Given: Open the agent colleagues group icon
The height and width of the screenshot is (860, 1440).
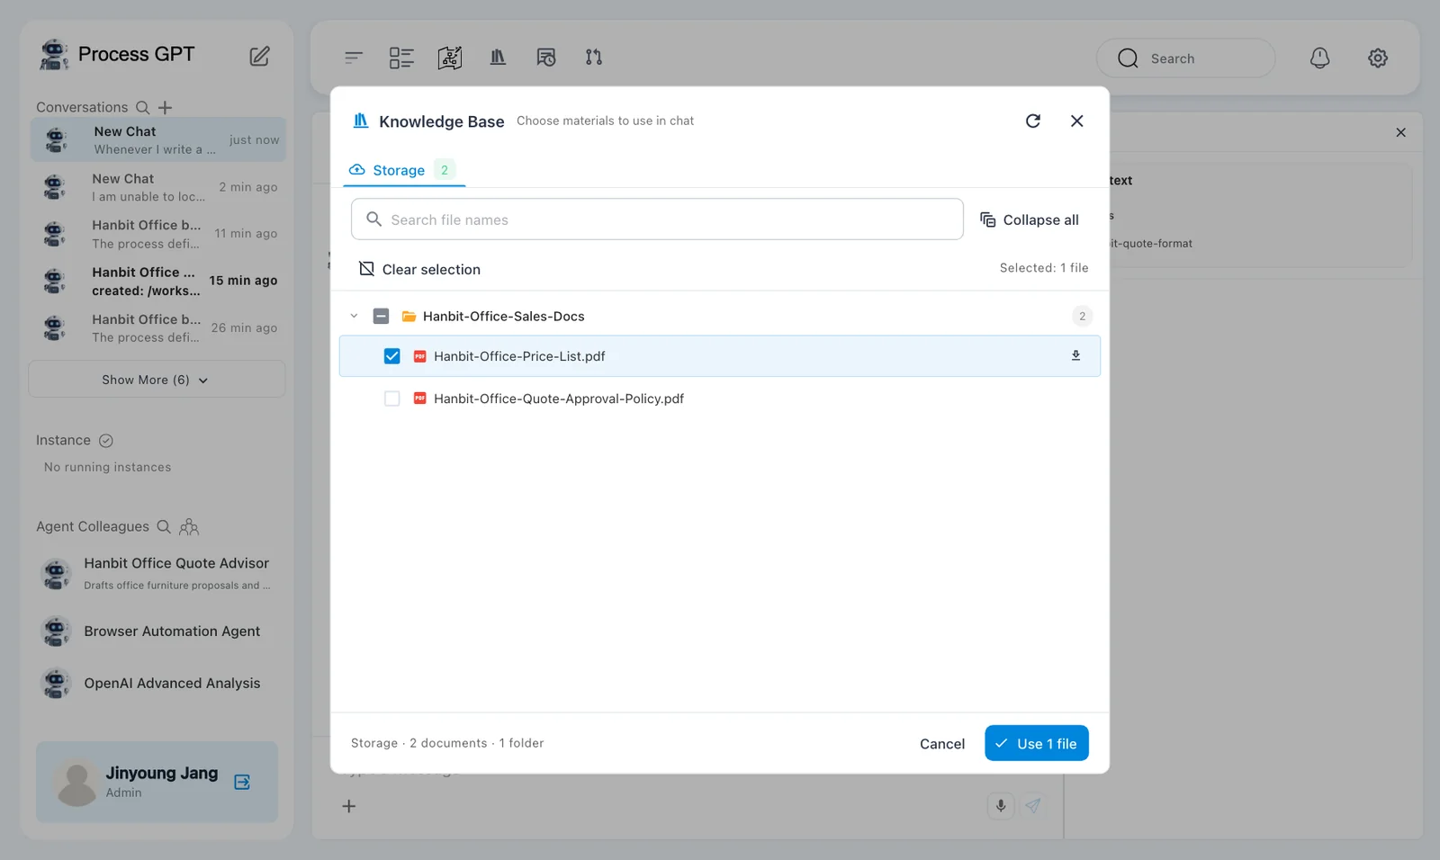Looking at the screenshot, I should tap(189, 526).
